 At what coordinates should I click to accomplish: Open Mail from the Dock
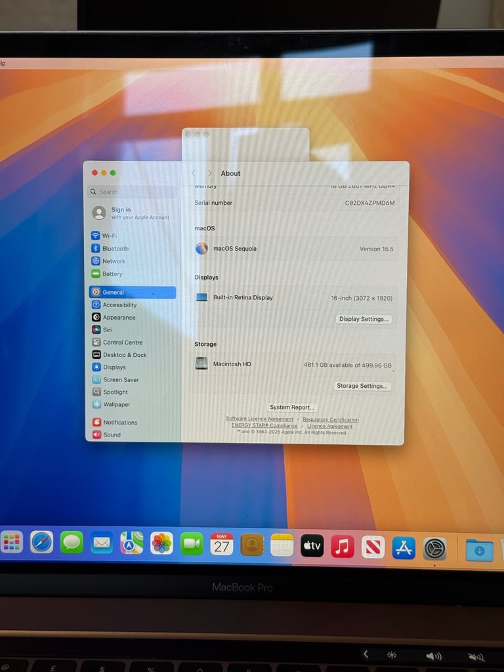point(102,543)
